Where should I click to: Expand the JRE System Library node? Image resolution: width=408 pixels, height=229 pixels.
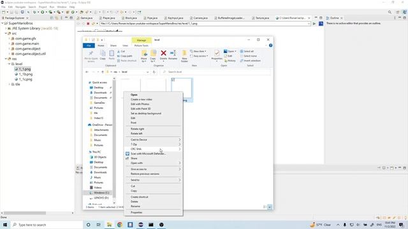click(x=6, y=28)
